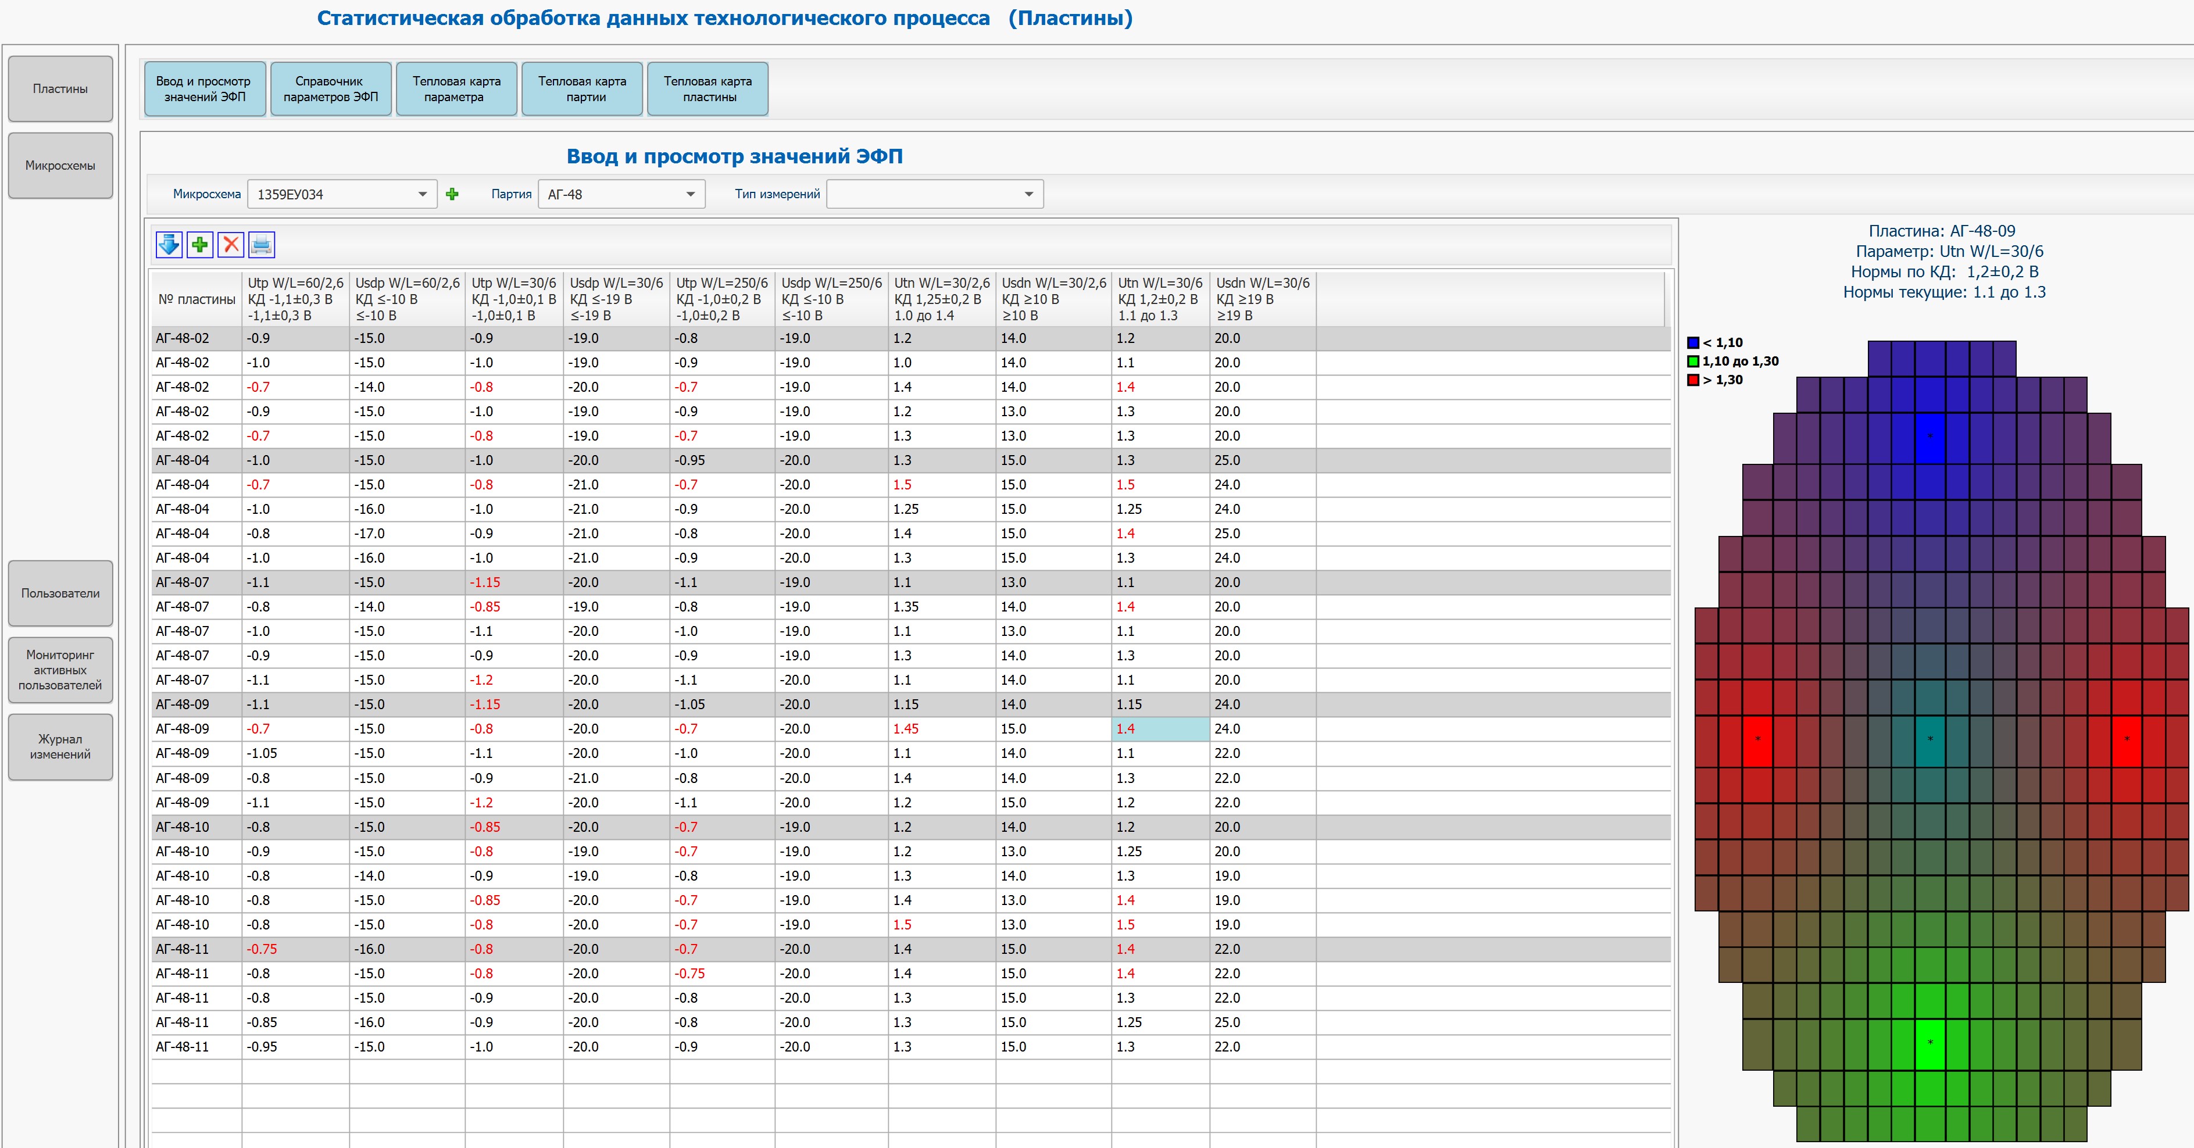This screenshot has width=2194, height=1148.
Task: Select highlighted 1.4 cell in АГ-48-09 row
Action: click(1159, 729)
